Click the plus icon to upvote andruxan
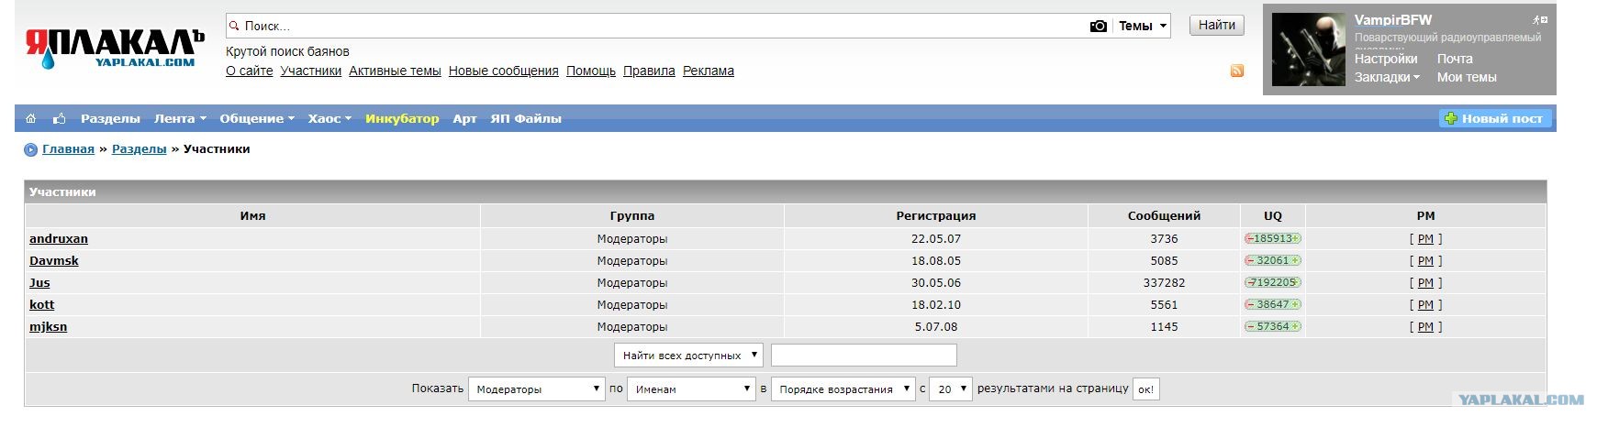Screen dimensions: 1608x427 (1296, 238)
